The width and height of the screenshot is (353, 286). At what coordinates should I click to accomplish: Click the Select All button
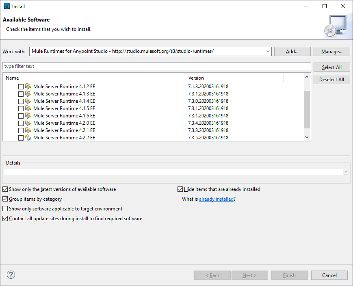pyautogui.click(x=331, y=67)
